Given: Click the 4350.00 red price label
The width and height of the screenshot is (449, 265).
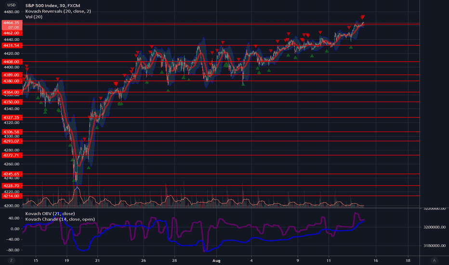Looking at the screenshot, I should (12, 102).
